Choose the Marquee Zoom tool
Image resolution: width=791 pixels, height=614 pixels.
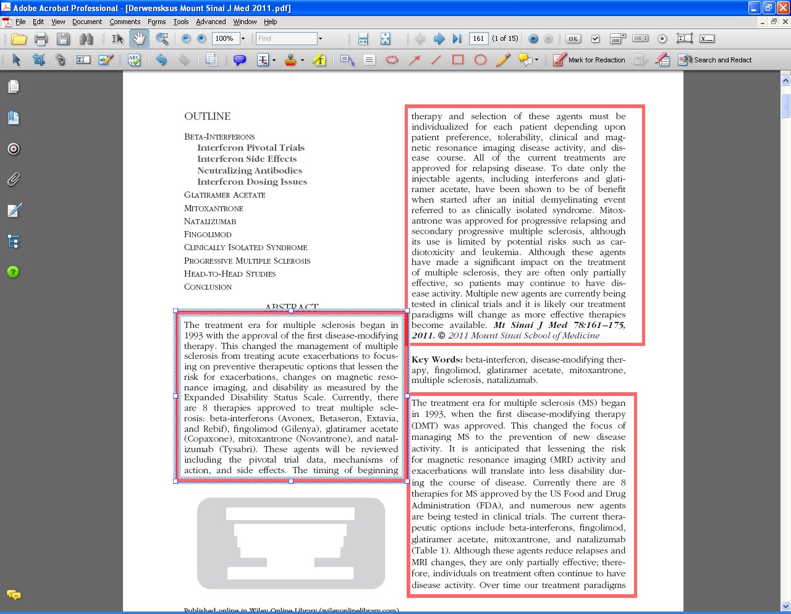(162, 39)
